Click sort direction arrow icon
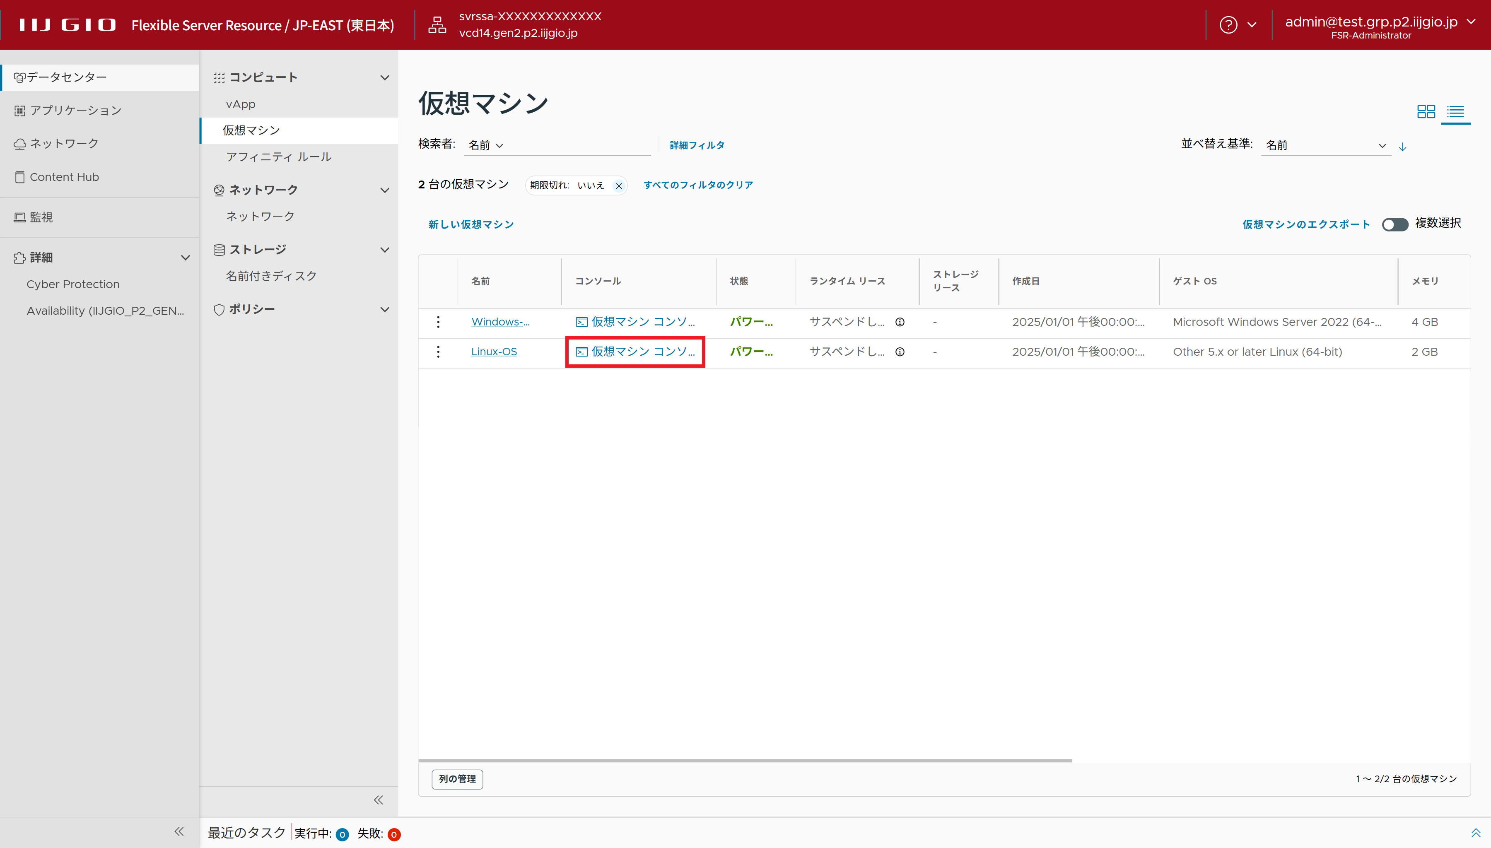The height and width of the screenshot is (848, 1491). tap(1402, 147)
